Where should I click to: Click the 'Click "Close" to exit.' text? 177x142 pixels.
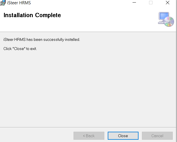click(x=20, y=49)
